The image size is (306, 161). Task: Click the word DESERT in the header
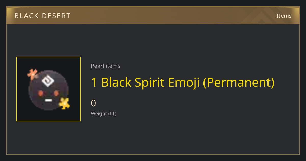(56, 16)
